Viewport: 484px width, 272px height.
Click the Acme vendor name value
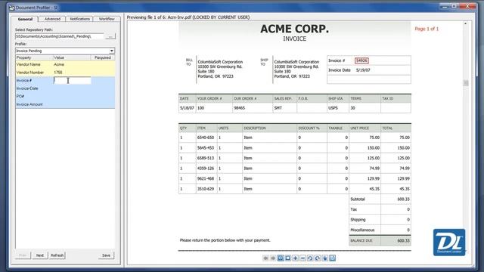tap(59, 64)
